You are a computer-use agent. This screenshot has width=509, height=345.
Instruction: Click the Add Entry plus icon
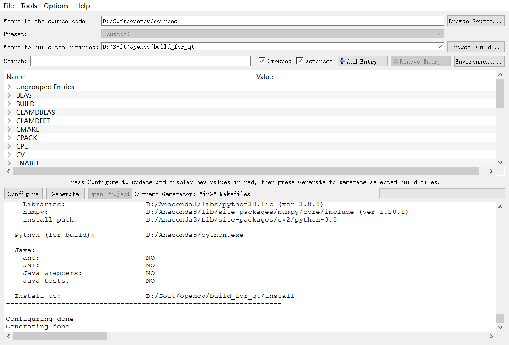coord(342,61)
